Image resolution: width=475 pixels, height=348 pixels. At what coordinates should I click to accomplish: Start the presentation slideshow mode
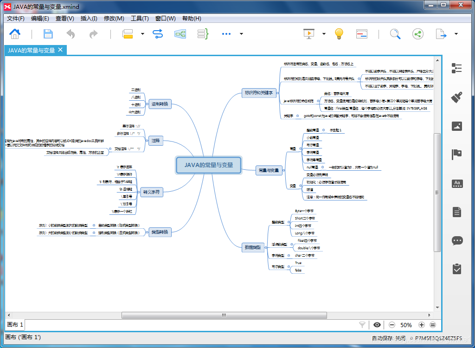309,34
